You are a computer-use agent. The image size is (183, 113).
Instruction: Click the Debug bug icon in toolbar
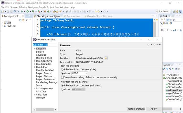point(22,11)
